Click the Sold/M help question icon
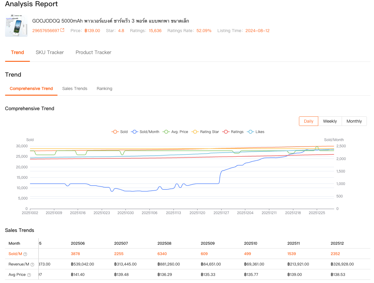 [x=25, y=254]
